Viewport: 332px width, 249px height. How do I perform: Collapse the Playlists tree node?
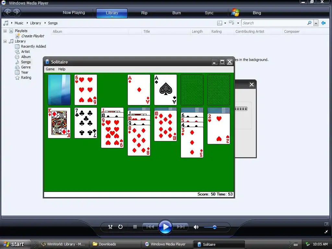5,31
